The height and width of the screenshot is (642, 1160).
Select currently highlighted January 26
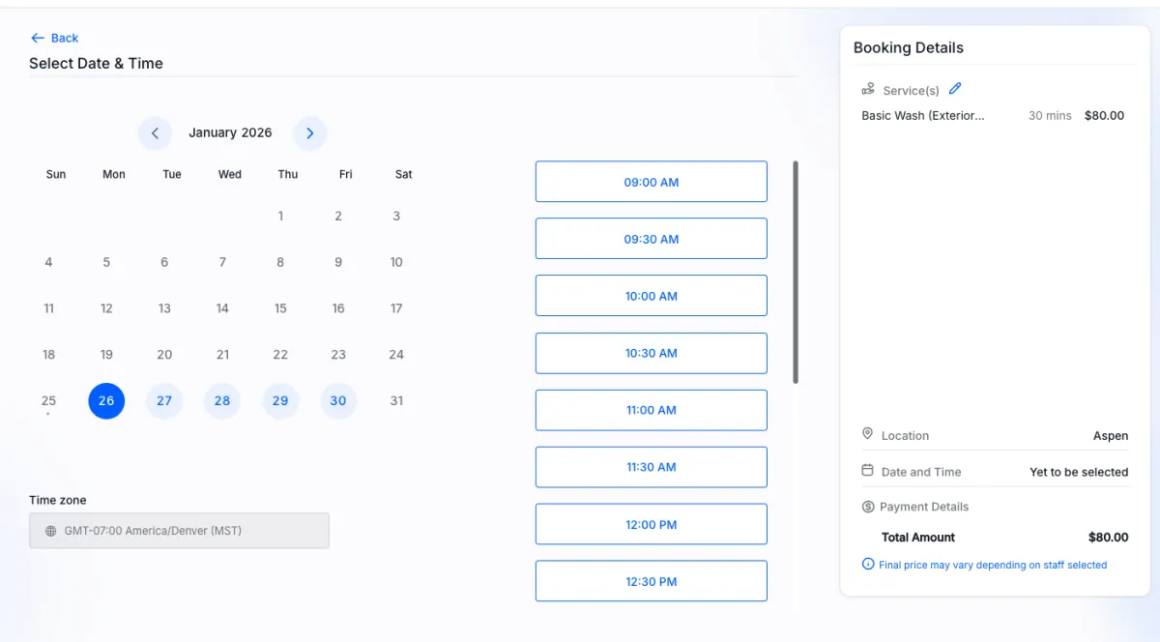(106, 400)
